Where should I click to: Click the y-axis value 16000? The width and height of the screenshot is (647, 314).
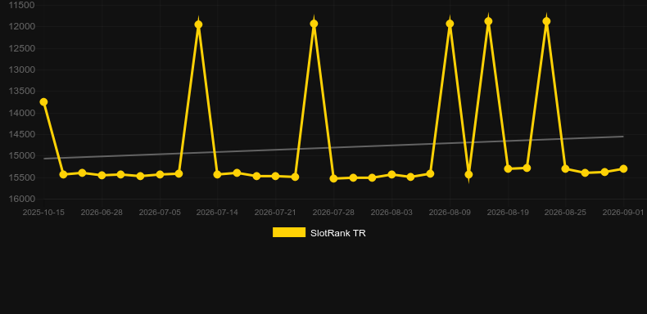(x=22, y=199)
